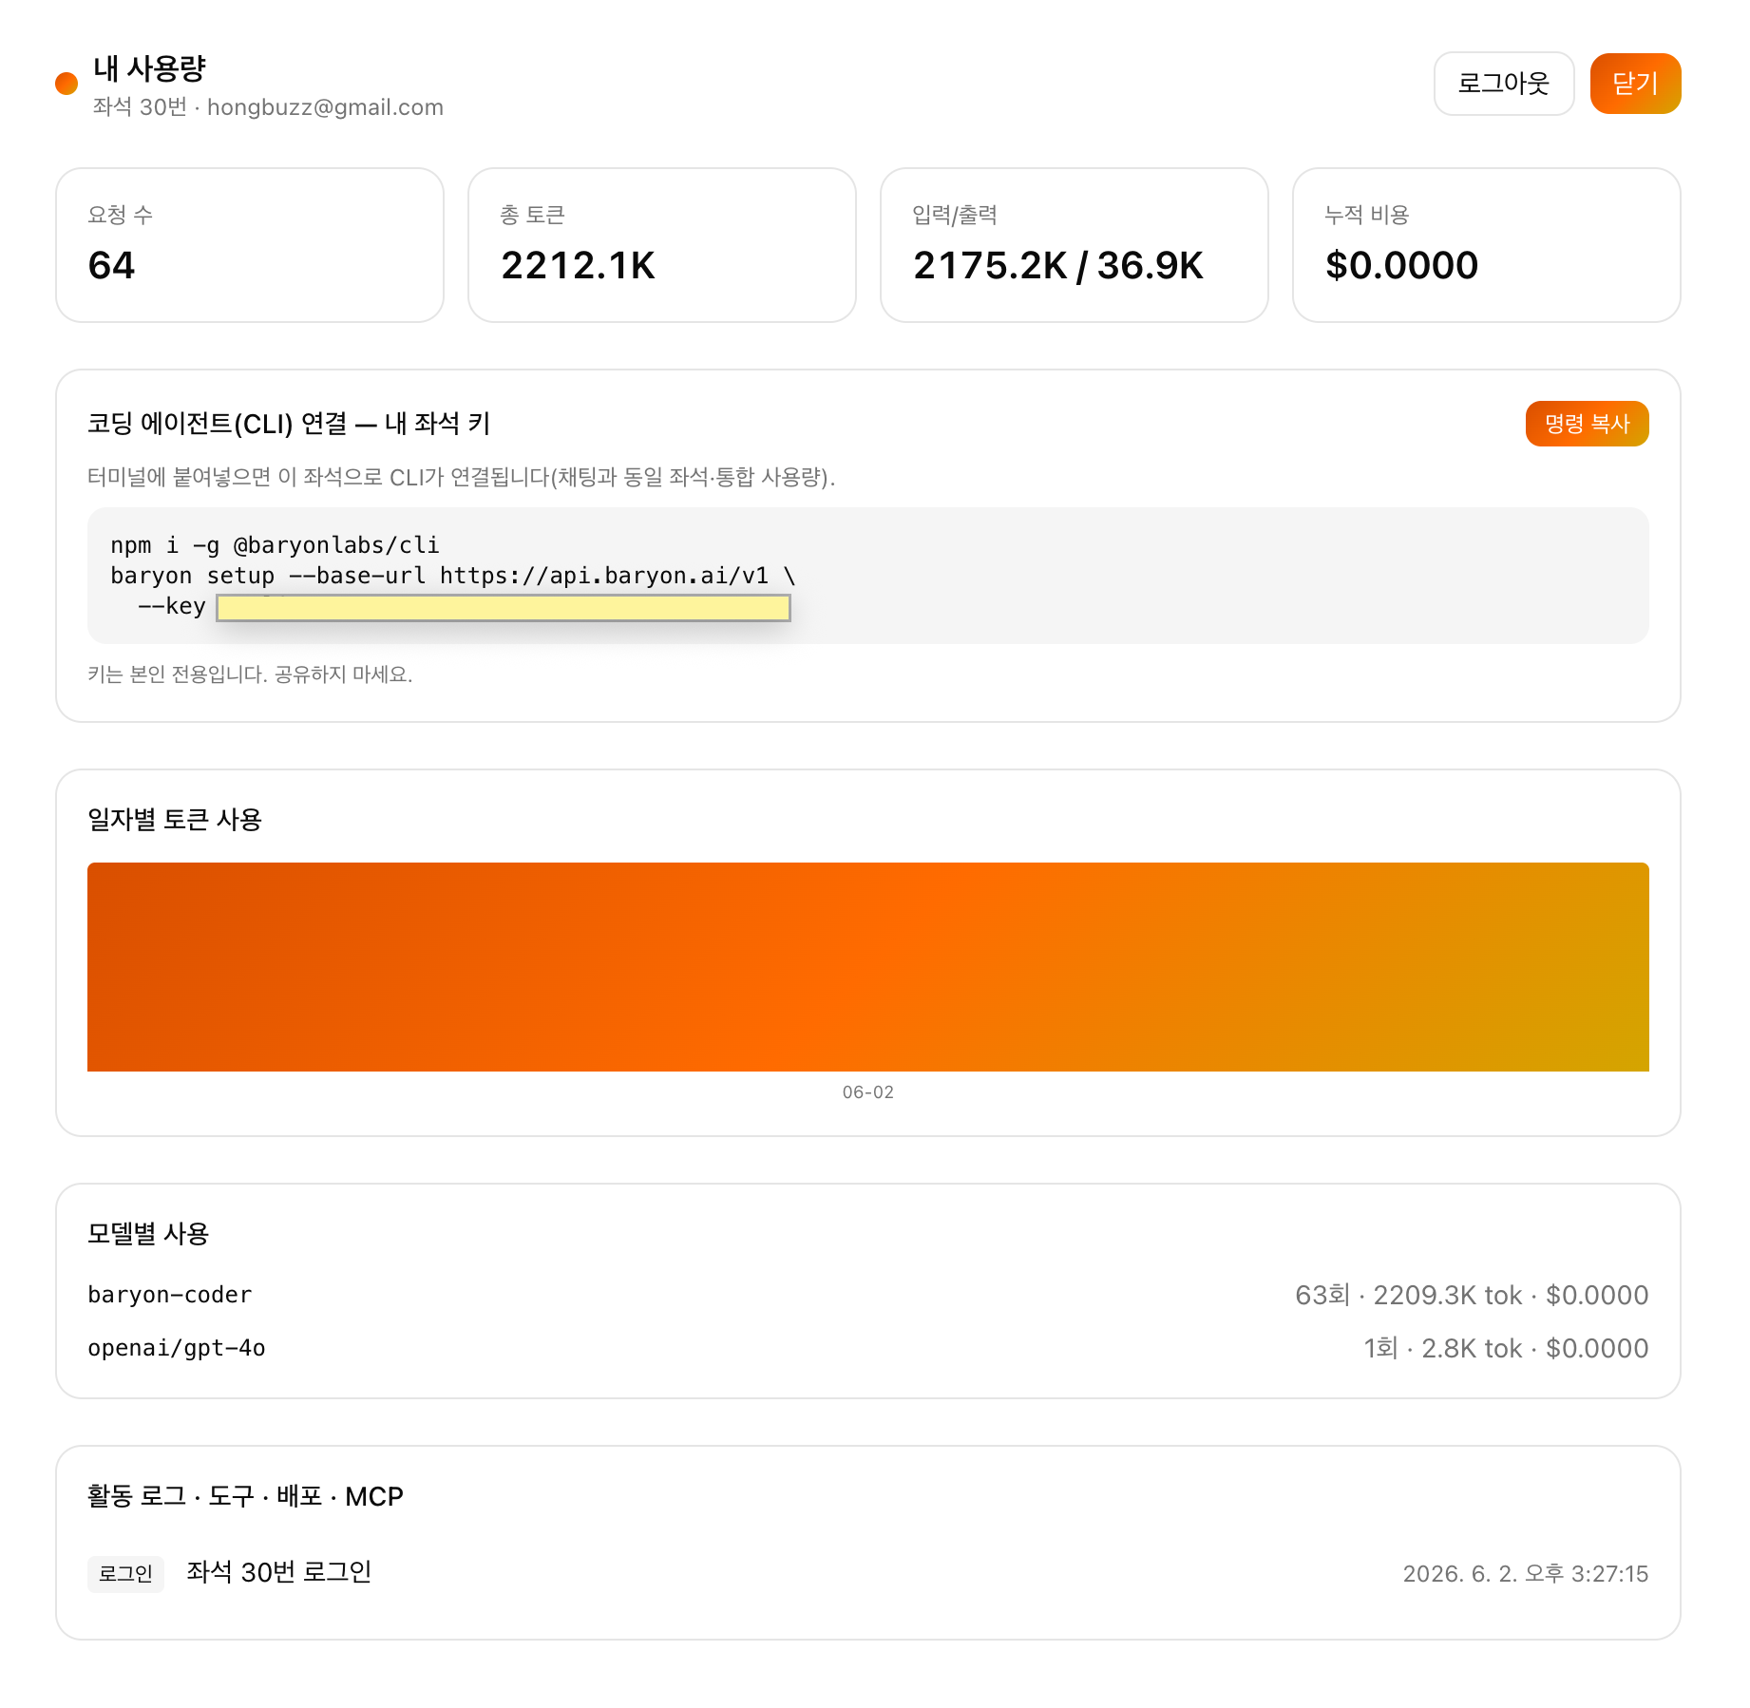Viewport: 1750px width, 1708px height.
Task: Close the usage panel with 닫기
Action: 1635,84
